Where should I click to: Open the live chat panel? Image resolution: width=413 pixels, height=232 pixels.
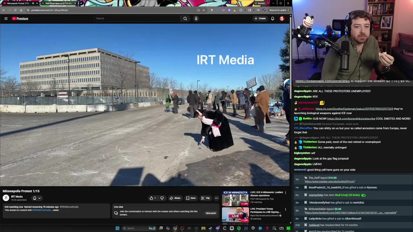(x=211, y=213)
